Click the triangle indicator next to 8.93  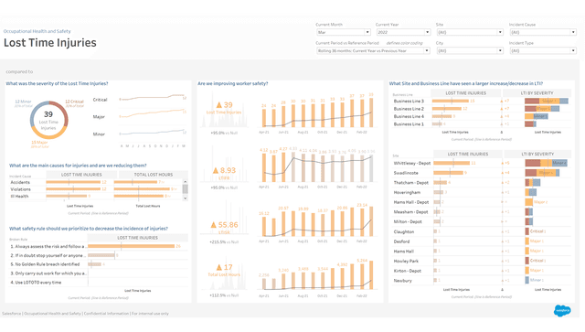tap(216, 170)
